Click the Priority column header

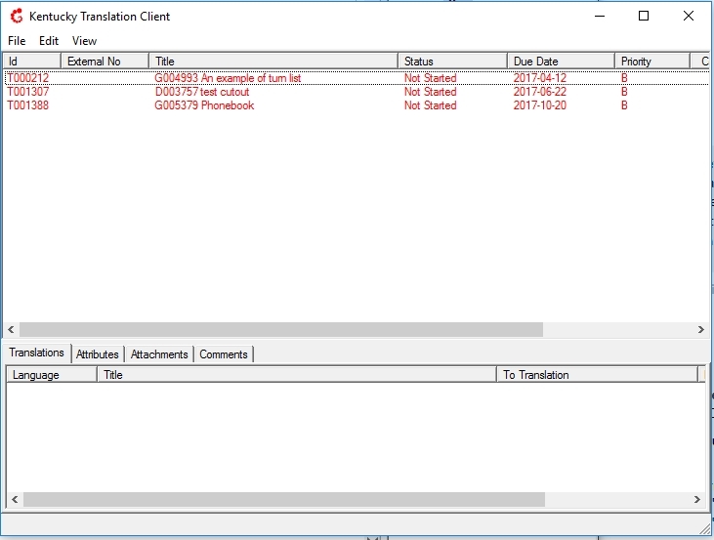tap(651, 62)
